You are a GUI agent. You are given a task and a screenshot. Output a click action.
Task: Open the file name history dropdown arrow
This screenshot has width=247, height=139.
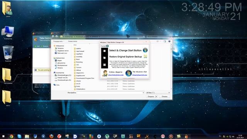pyautogui.click(x=143, y=93)
